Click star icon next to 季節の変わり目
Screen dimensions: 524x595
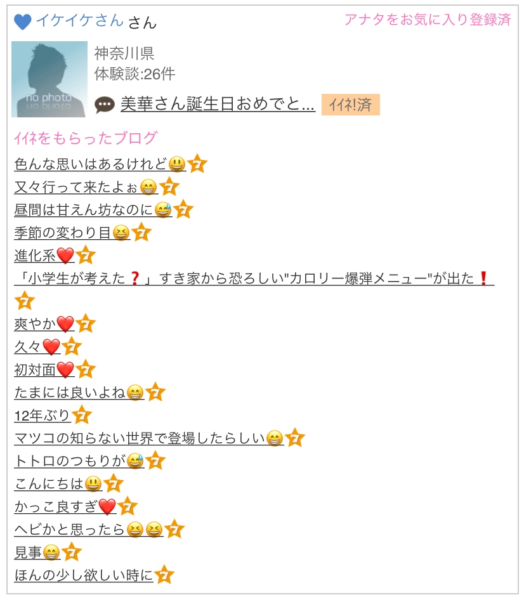(x=141, y=233)
